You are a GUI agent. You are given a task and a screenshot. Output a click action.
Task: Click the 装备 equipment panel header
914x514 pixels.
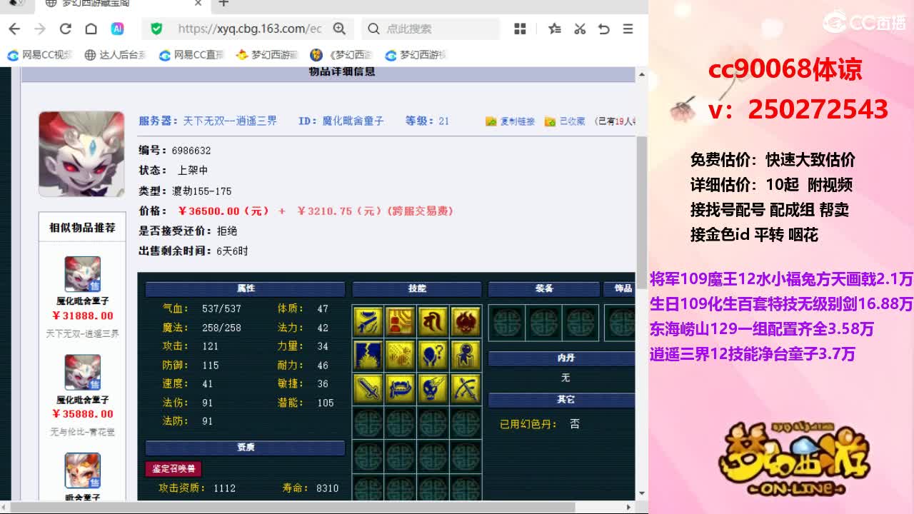tap(544, 289)
